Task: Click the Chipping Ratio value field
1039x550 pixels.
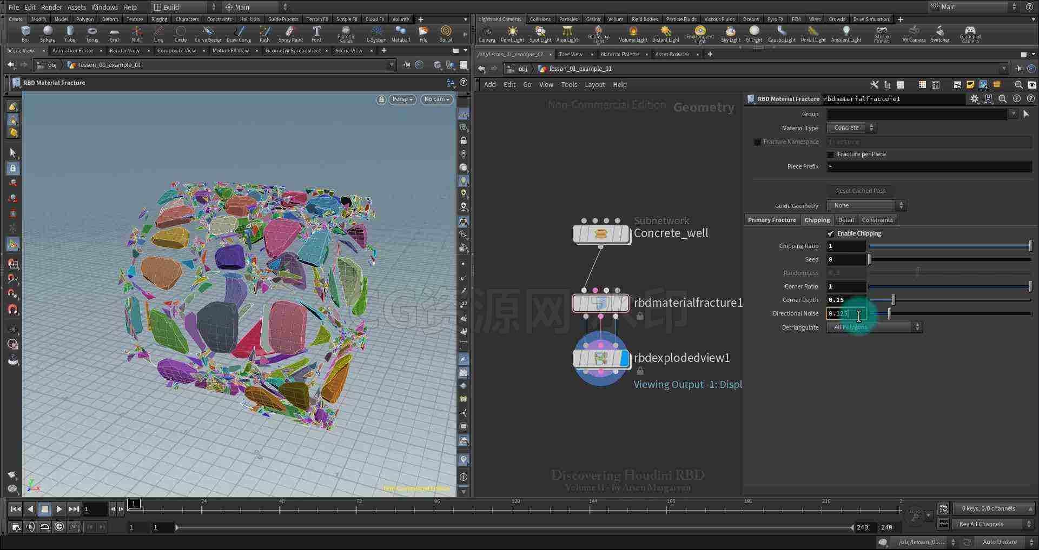Action: coord(846,246)
